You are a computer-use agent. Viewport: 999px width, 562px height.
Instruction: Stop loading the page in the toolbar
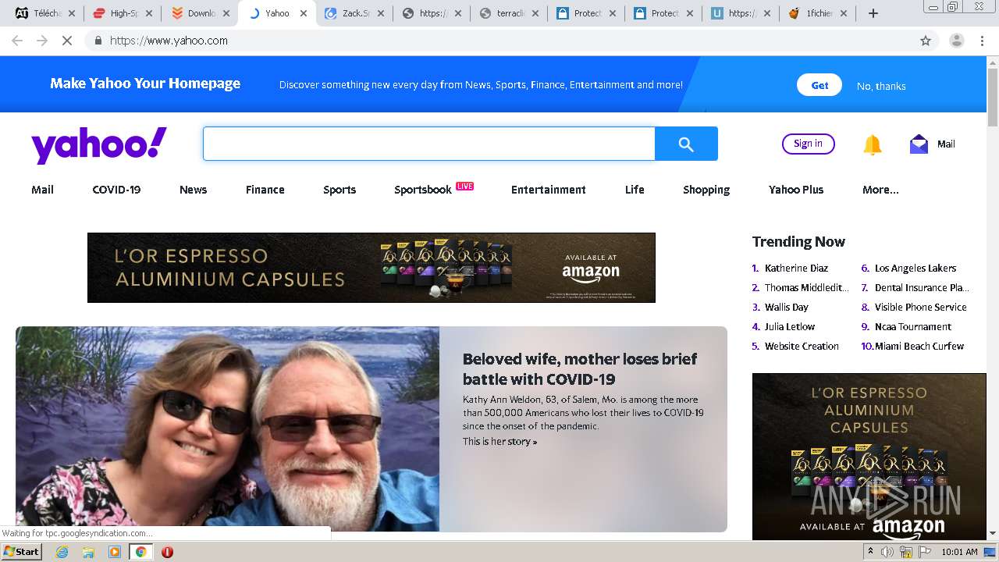(67, 41)
